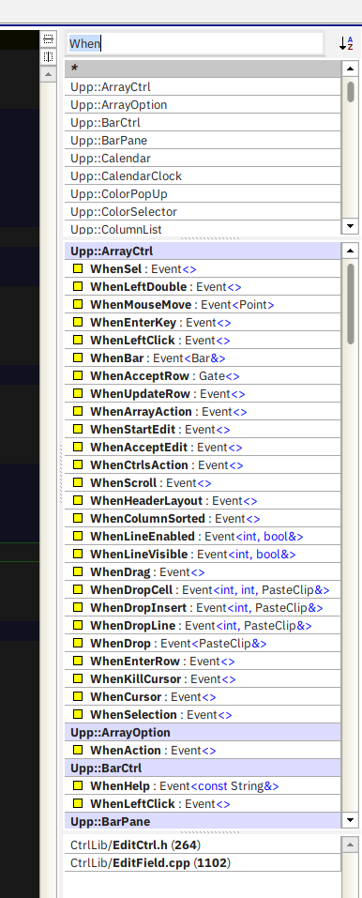Click horizontal split icon beside editor

click(48, 39)
